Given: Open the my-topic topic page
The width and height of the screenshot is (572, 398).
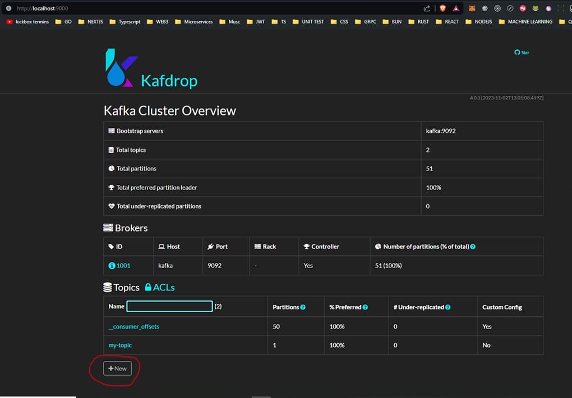Looking at the screenshot, I should coord(119,345).
